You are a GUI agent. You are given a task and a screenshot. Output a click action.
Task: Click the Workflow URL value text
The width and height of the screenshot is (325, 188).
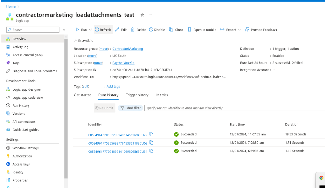[x=169, y=77]
